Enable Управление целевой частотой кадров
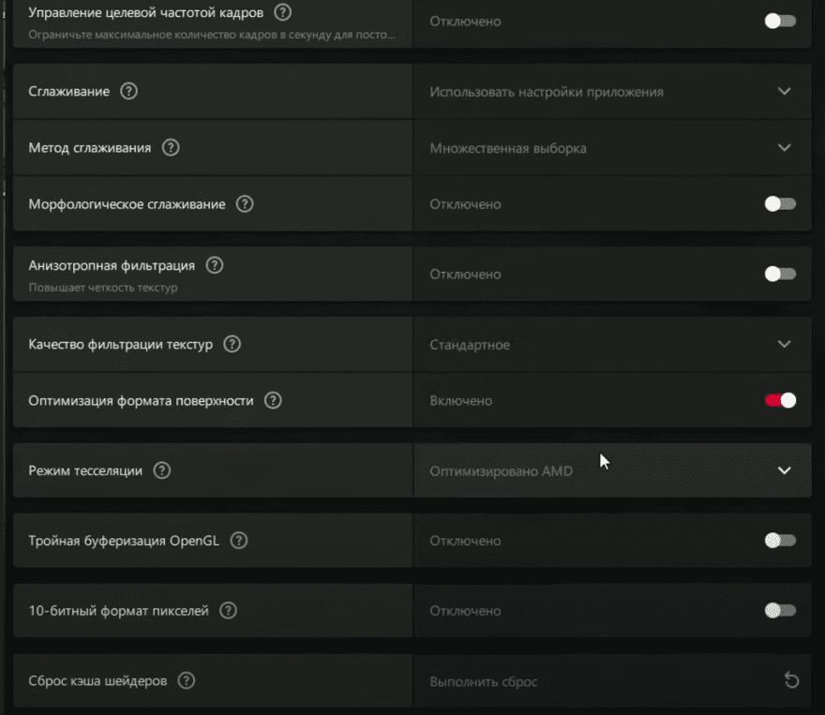The image size is (825, 715). (779, 21)
